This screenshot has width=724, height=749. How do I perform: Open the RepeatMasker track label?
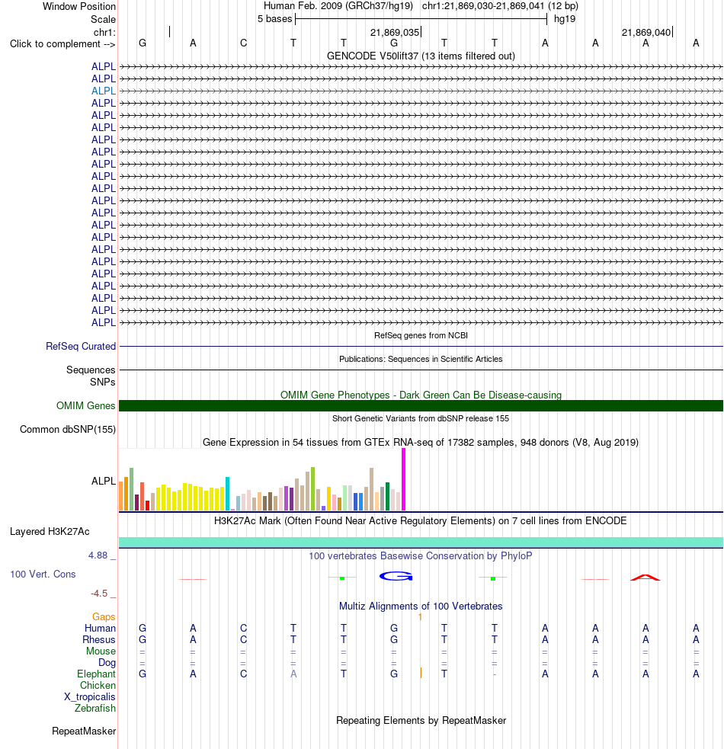pyautogui.click(x=84, y=731)
